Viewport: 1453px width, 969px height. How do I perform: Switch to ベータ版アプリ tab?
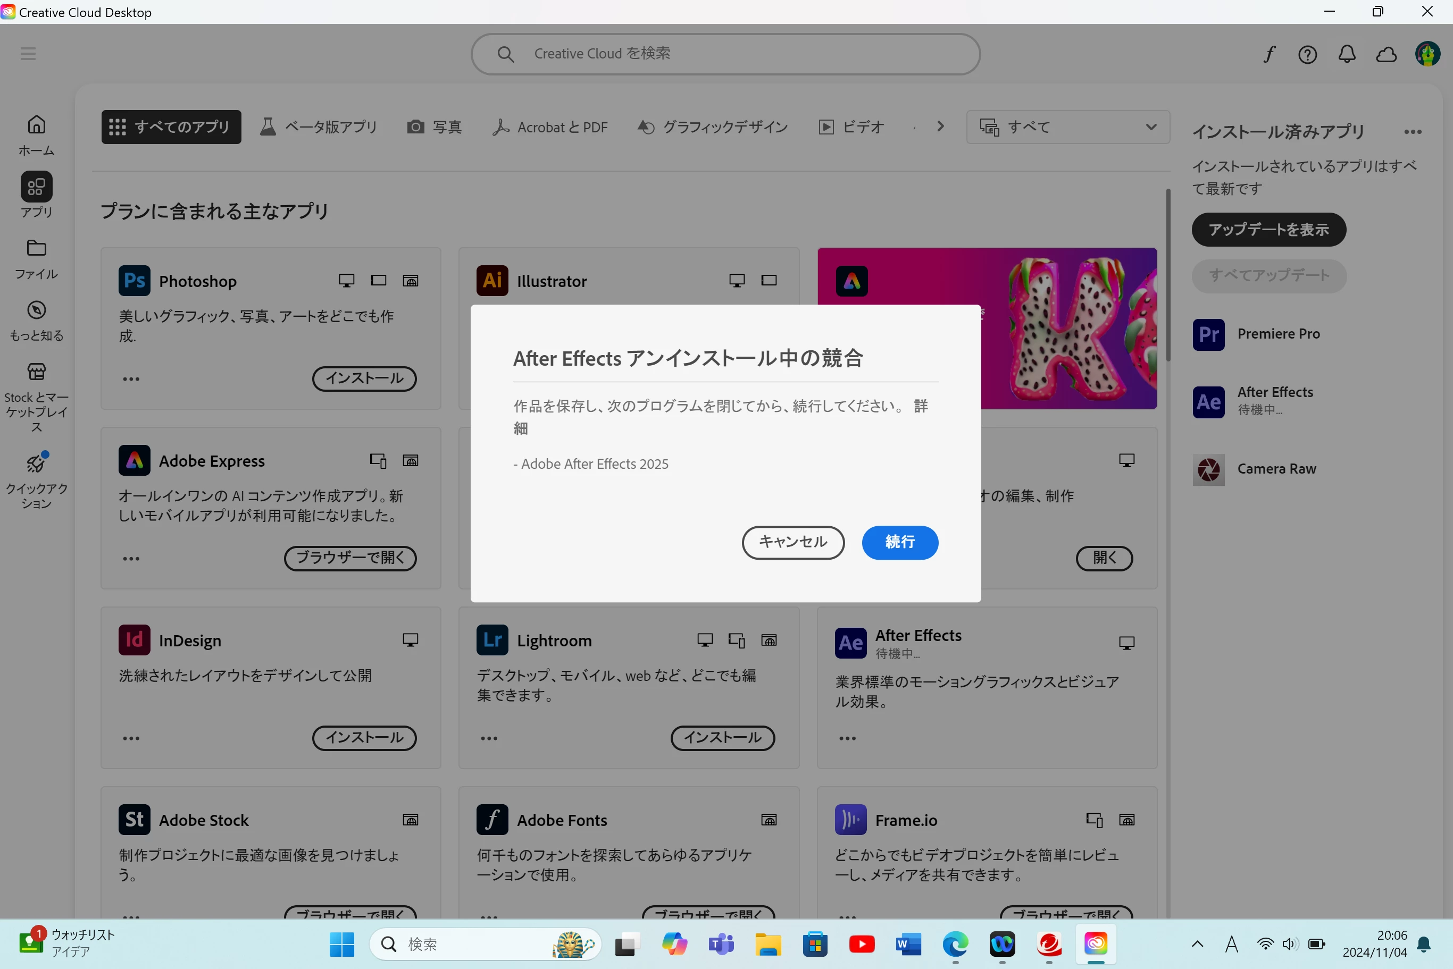[x=319, y=127]
